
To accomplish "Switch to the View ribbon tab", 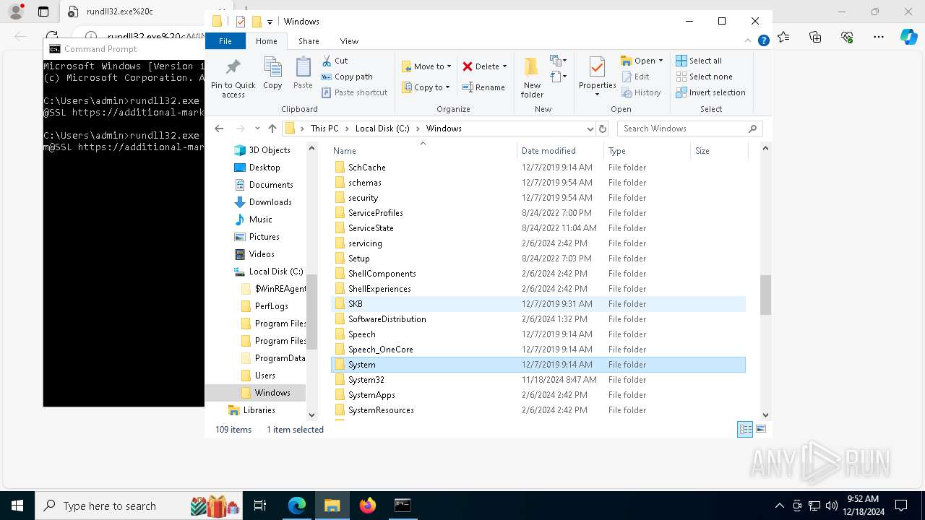I will click(x=349, y=41).
